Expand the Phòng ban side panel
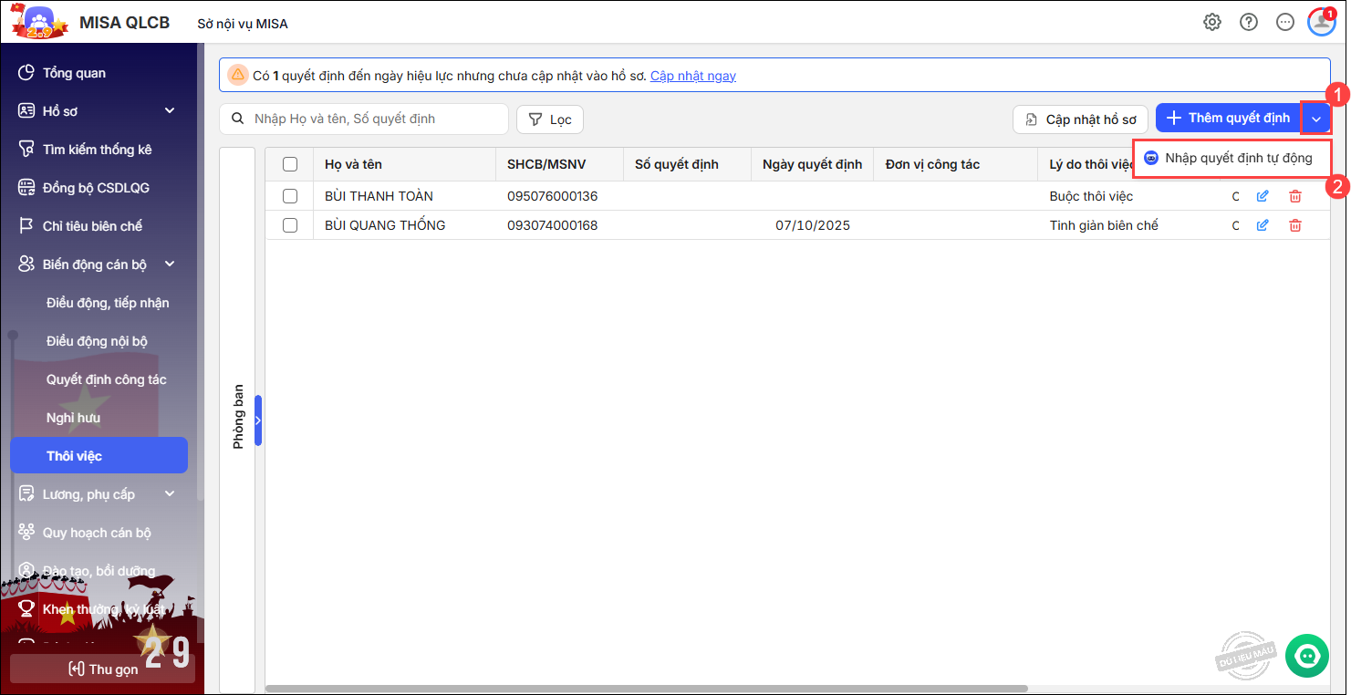This screenshot has height=695, width=1351. point(258,420)
